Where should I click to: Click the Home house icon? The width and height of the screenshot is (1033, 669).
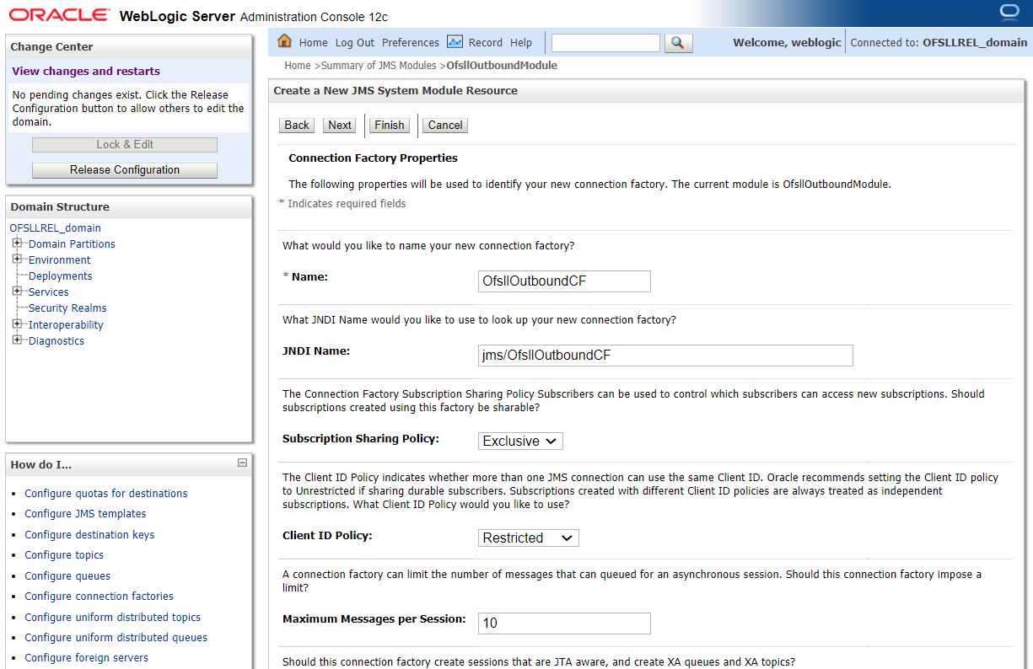coord(284,41)
